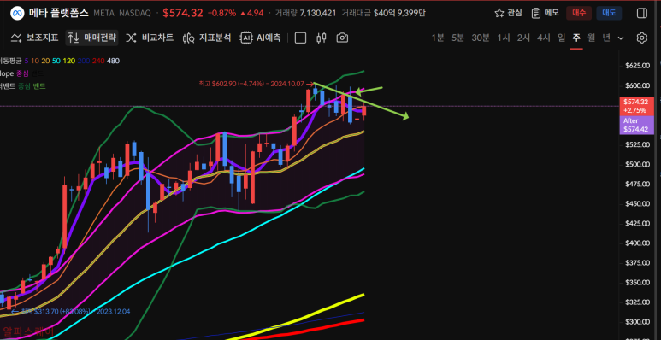This screenshot has width=661, height=340.
Task: Open comparison chart (비교차트) tool
Action: 150,38
